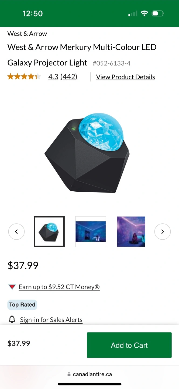Tap the bell icon for sales alerts
Image resolution: width=179 pixels, height=389 pixels.
[x=12, y=320]
